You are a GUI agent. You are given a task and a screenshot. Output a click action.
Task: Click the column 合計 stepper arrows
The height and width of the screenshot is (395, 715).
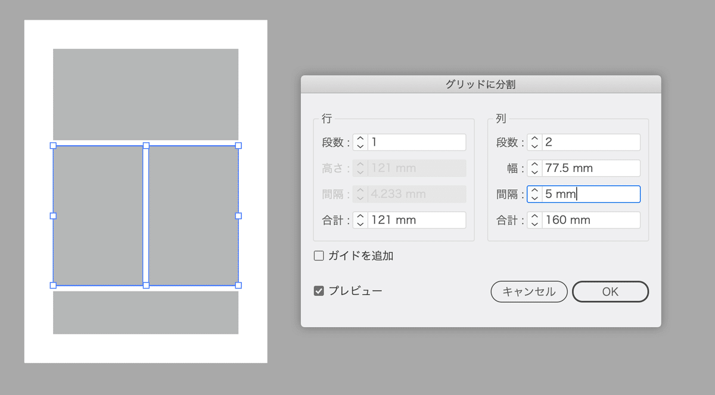click(x=534, y=220)
